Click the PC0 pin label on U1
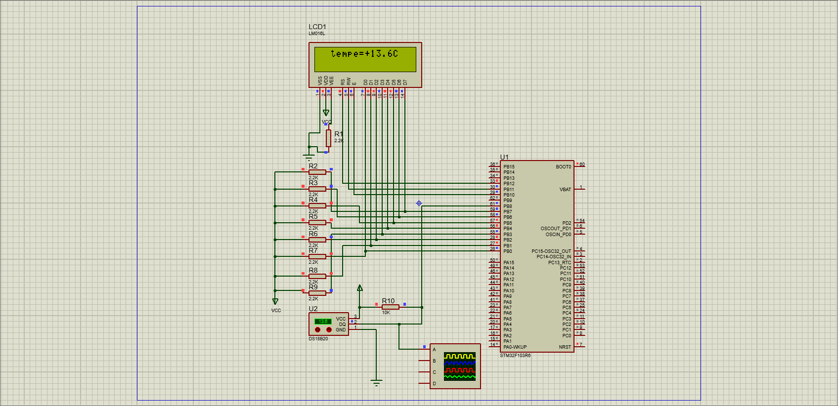This screenshot has width=838, height=406. point(567,336)
